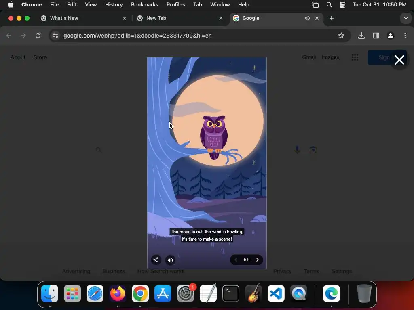This screenshot has height=310, width=414.
Task: Open the File menu
Action: tap(55, 5)
